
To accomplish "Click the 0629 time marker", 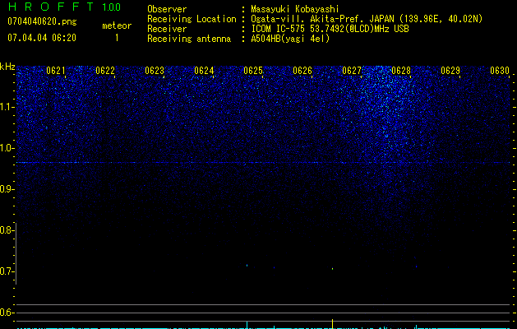I will (x=450, y=71).
